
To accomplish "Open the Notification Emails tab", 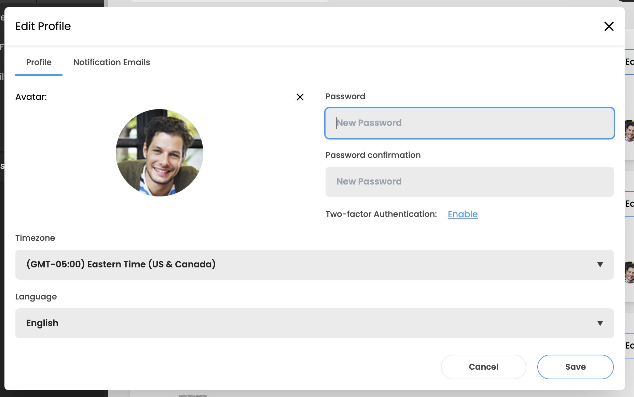I will [x=111, y=62].
